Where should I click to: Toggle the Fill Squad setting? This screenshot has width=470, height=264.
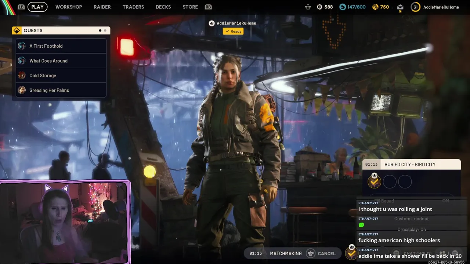411,201
